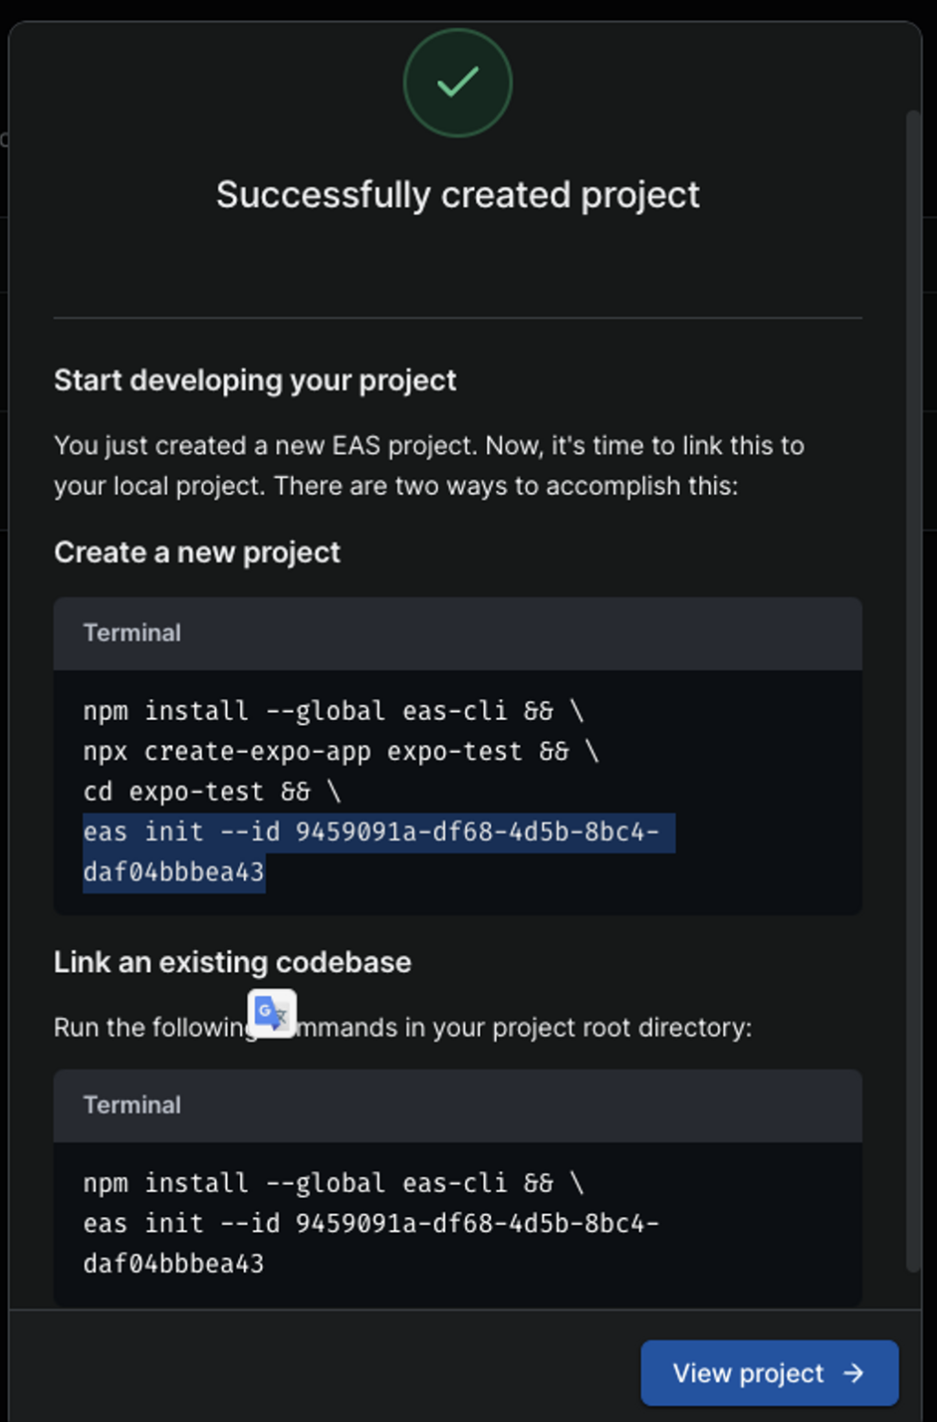Click the Google Translate popup icon

point(272,1013)
